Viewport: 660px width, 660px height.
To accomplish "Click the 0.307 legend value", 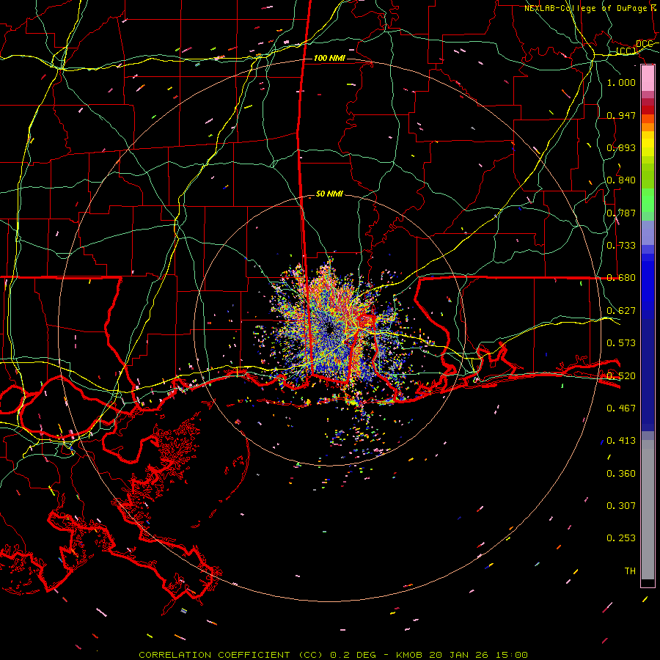I will click(x=621, y=505).
